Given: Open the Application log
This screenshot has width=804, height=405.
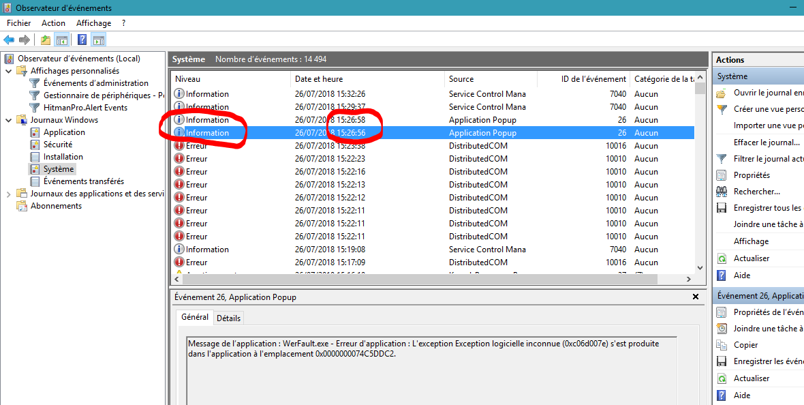Looking at the screenshot, I should click(x=64, y=132).
